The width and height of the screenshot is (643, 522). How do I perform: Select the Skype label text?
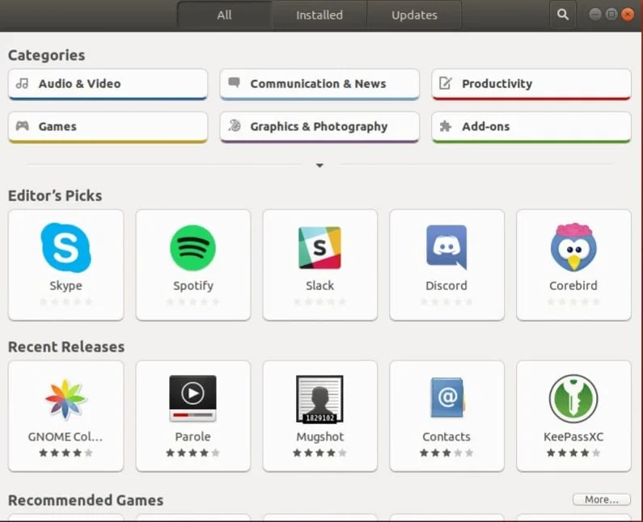point(66,285)
